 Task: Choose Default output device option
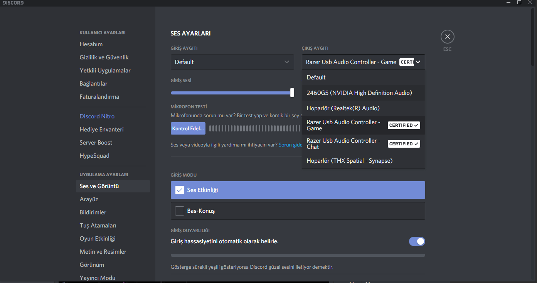click(364, 77)
